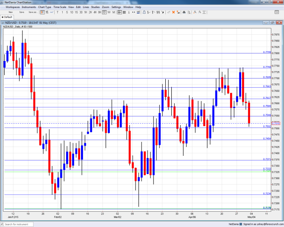Open the Window menu

pyautogui.click(x=128, y=7)
